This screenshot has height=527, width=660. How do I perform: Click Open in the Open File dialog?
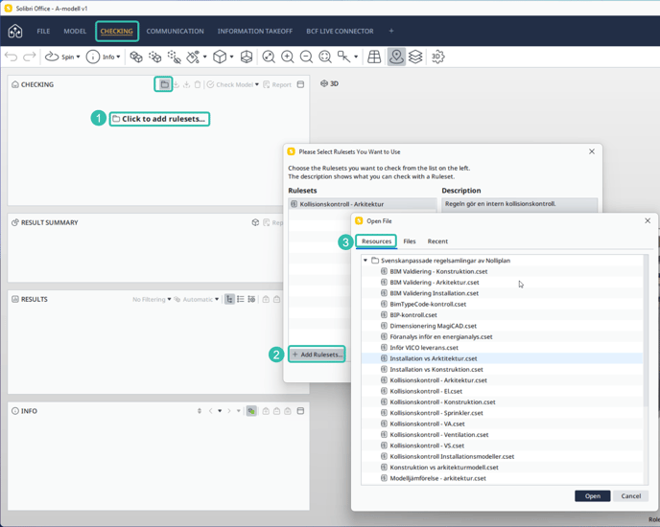(592, 496)
